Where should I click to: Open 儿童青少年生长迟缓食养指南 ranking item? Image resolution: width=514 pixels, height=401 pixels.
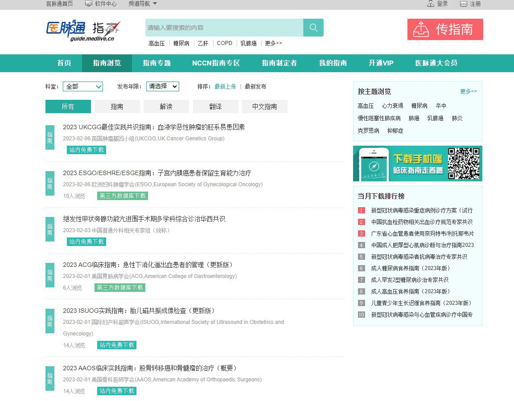click(x=421, y=303)
